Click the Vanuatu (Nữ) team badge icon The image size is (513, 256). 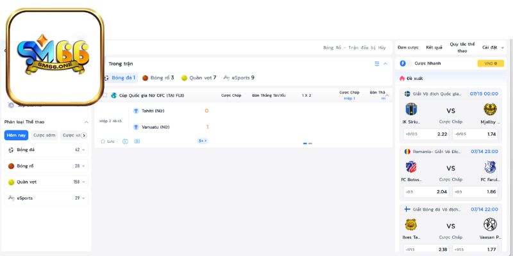136,127
